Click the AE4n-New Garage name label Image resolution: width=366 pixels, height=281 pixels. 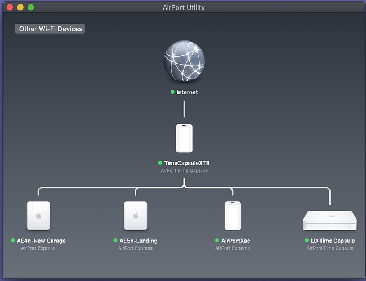click(x=41, y=241)
